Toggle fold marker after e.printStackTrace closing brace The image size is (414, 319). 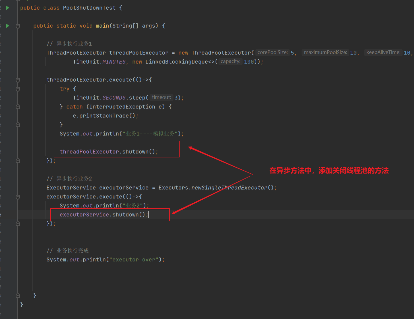(x=18, y=125)
